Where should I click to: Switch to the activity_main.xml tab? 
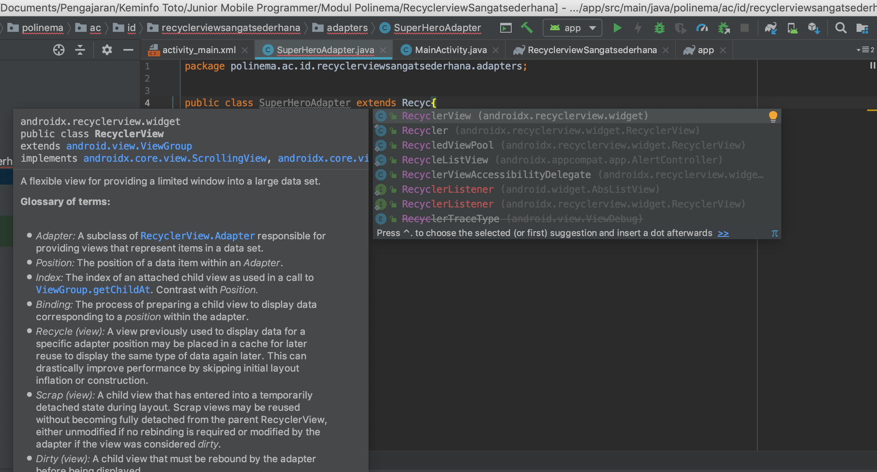coord(199,49)
